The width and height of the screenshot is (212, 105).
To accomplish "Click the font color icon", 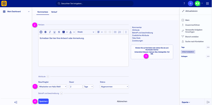I will pos(70,32).
